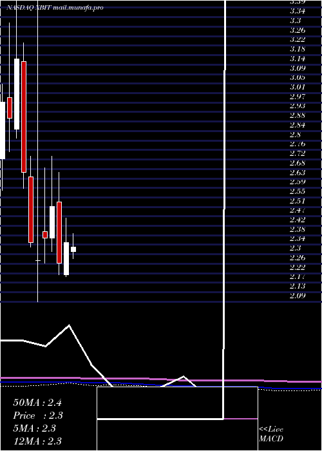Click the 2.76 price axis label
Screen dimensions: 322x451
[x=298, y=144]
